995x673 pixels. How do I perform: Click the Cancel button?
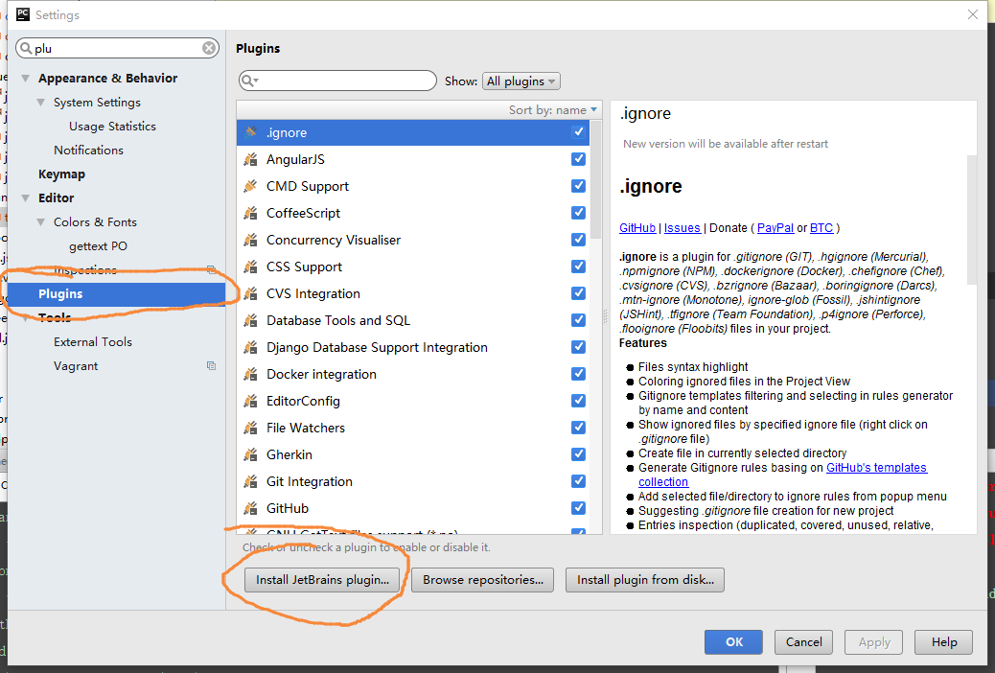coord(803,642)
